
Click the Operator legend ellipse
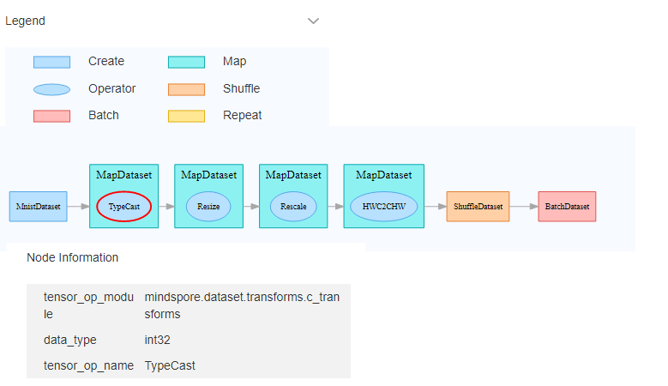pyautogui.click(x=51, y=89)
